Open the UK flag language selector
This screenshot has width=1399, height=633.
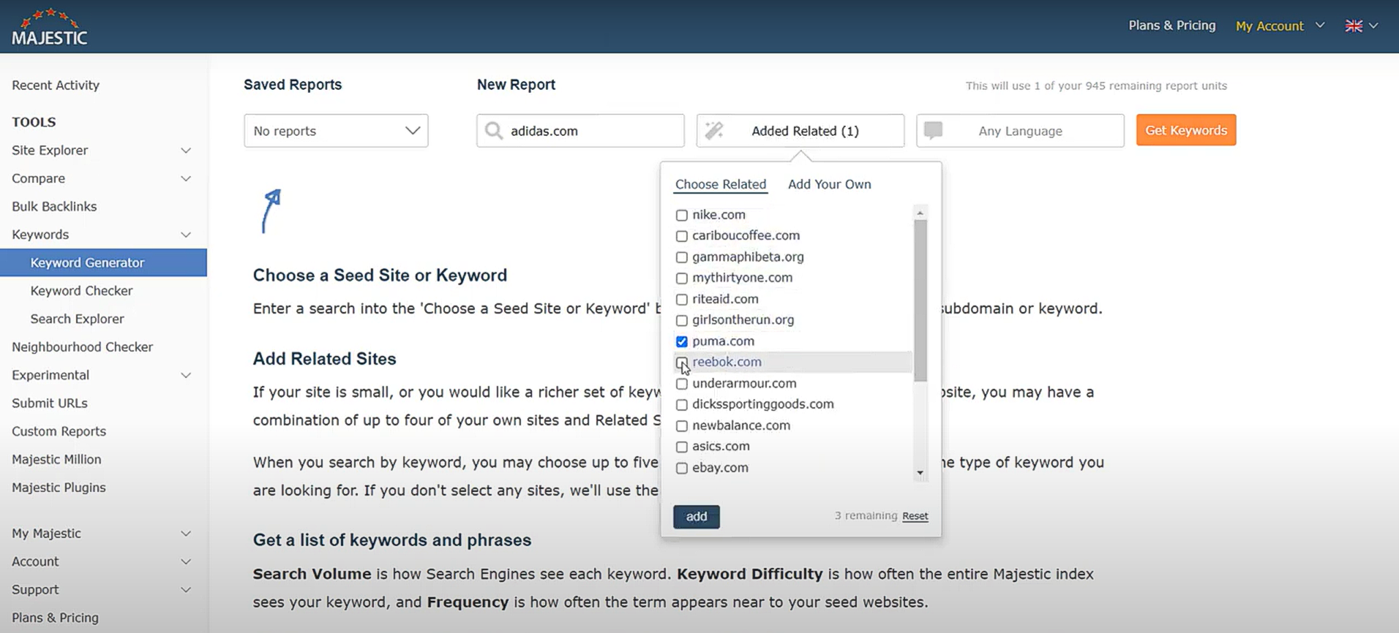pos(1361,26)
